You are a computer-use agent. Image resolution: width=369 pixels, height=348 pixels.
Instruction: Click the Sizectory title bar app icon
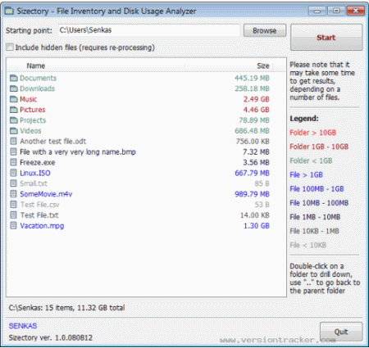point(9,11)
